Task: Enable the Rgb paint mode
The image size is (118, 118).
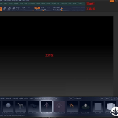Action: pyautogui.click(x=24, y=8)
